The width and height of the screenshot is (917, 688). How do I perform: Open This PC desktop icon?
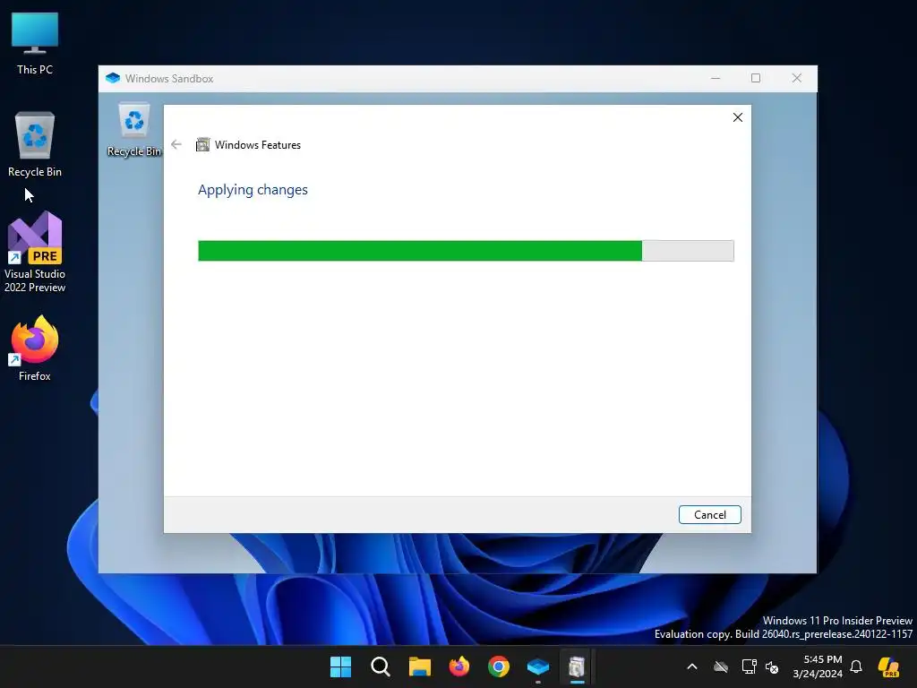point(35,44)
